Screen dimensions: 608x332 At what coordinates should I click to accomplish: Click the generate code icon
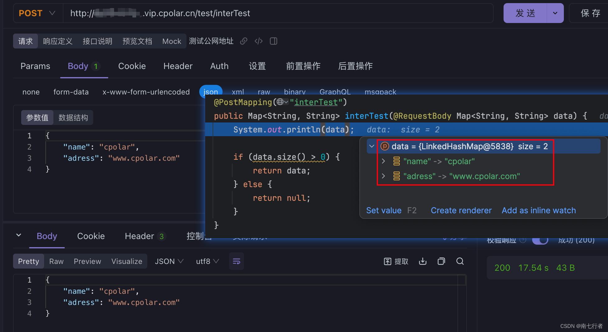point(259,41)
